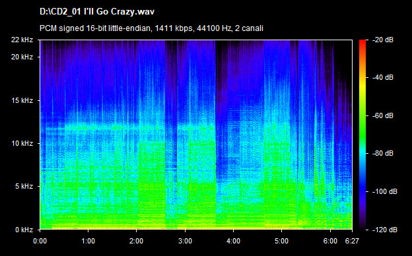Click the 0 kHz frequency axis label
This screenshot has height=256, width=412.
click(x=24, y=230)
